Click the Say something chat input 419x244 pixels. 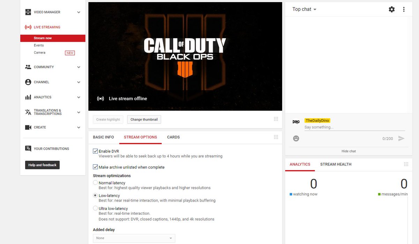pos(355,127)
